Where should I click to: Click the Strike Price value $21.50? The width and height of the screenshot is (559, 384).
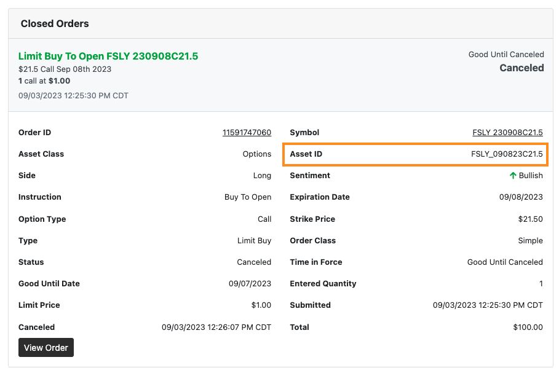coord(530,219)
